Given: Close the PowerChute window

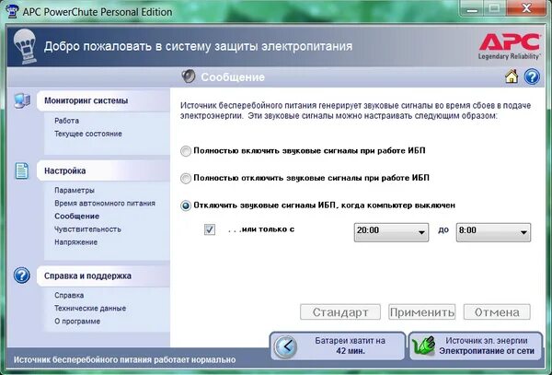Looking at the screenshot, I should (x=526, y=7).
